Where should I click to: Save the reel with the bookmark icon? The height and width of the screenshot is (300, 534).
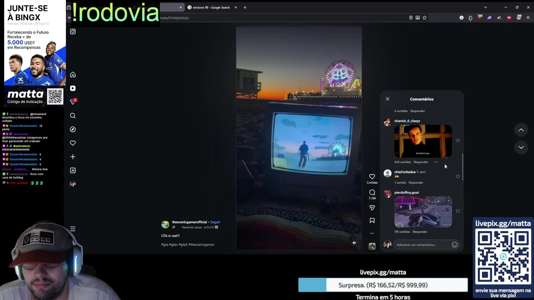pyautogui.click(x=372, y=220)
